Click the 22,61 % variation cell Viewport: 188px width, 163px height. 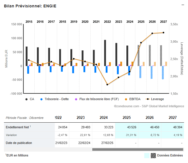coord(85,135)
